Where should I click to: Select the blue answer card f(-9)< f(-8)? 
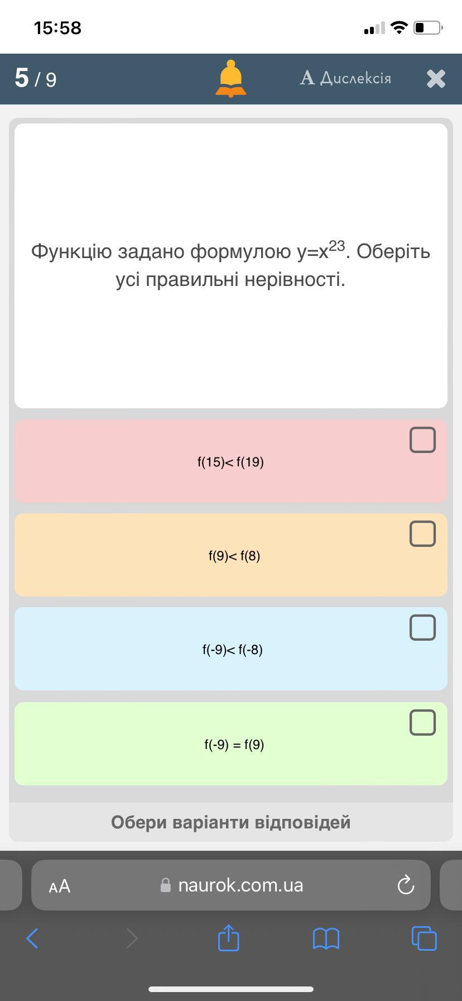coord(230,650)
